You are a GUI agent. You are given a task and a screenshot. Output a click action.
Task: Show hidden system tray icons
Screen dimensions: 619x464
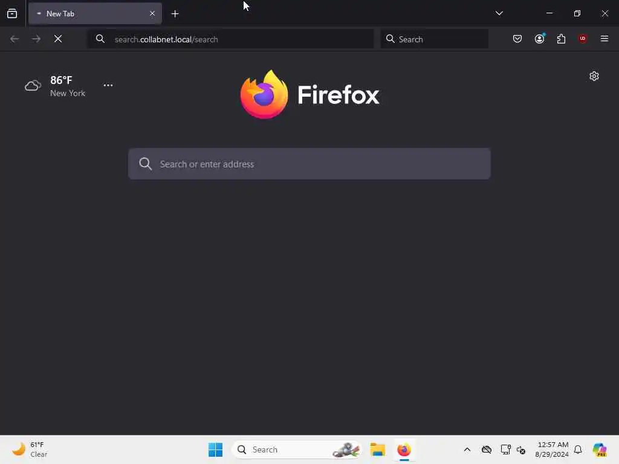pos(467,449)
